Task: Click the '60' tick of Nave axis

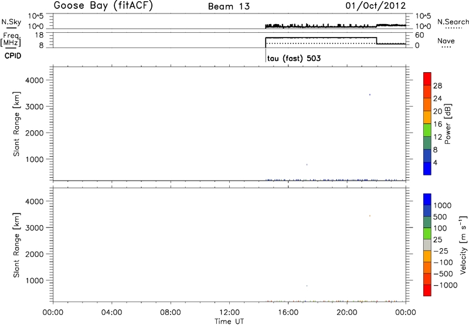Action: (x=420, y=35)
